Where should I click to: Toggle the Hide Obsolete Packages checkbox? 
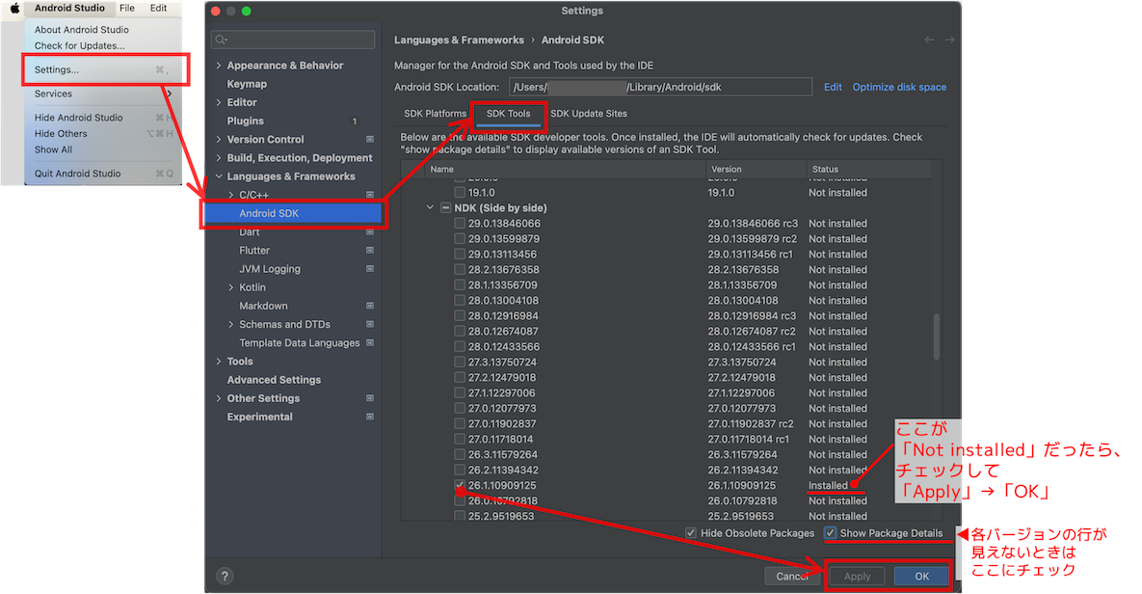pyautogui.click(x=690, y=533)
